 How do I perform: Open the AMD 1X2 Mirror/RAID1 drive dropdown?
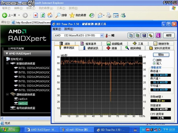point(102,35)
